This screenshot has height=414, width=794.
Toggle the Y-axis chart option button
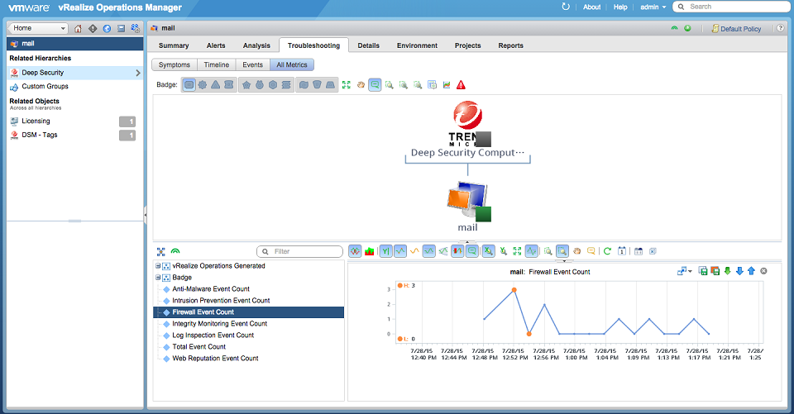point(386,251)
